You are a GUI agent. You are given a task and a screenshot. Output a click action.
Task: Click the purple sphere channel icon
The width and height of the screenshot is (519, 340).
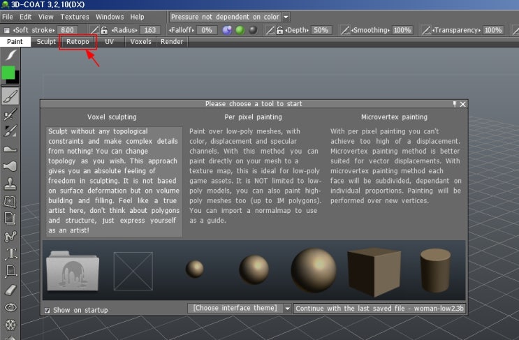tap(227, 30)
